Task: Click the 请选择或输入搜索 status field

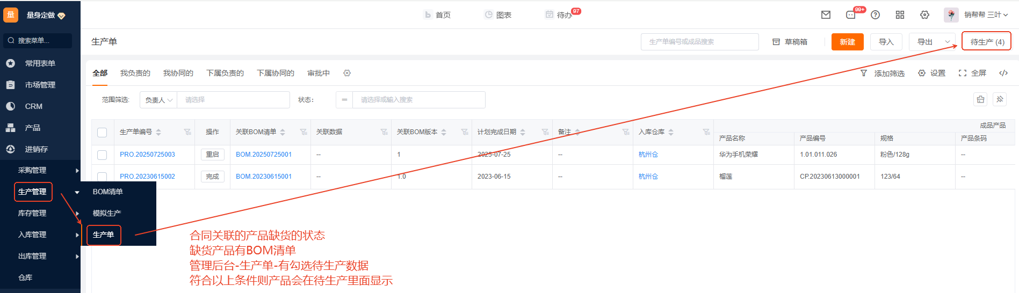Action: coord(419,100)
